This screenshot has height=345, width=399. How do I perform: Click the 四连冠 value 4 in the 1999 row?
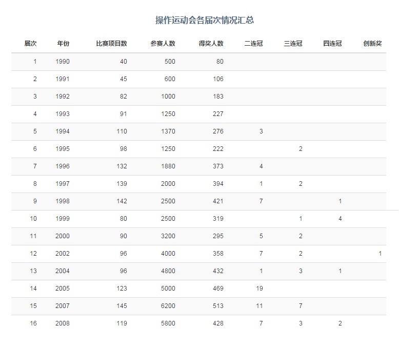(x=340, y=219)
